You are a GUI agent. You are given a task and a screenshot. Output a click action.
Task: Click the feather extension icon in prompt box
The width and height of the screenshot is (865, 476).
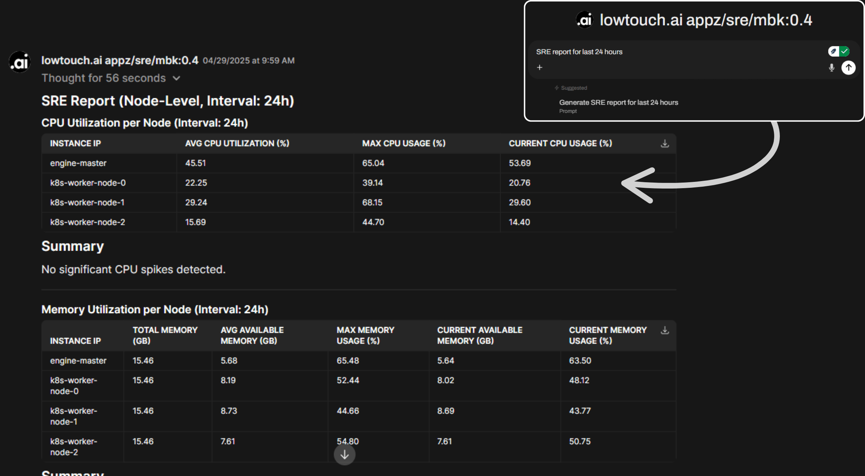(x=833, y=51)
